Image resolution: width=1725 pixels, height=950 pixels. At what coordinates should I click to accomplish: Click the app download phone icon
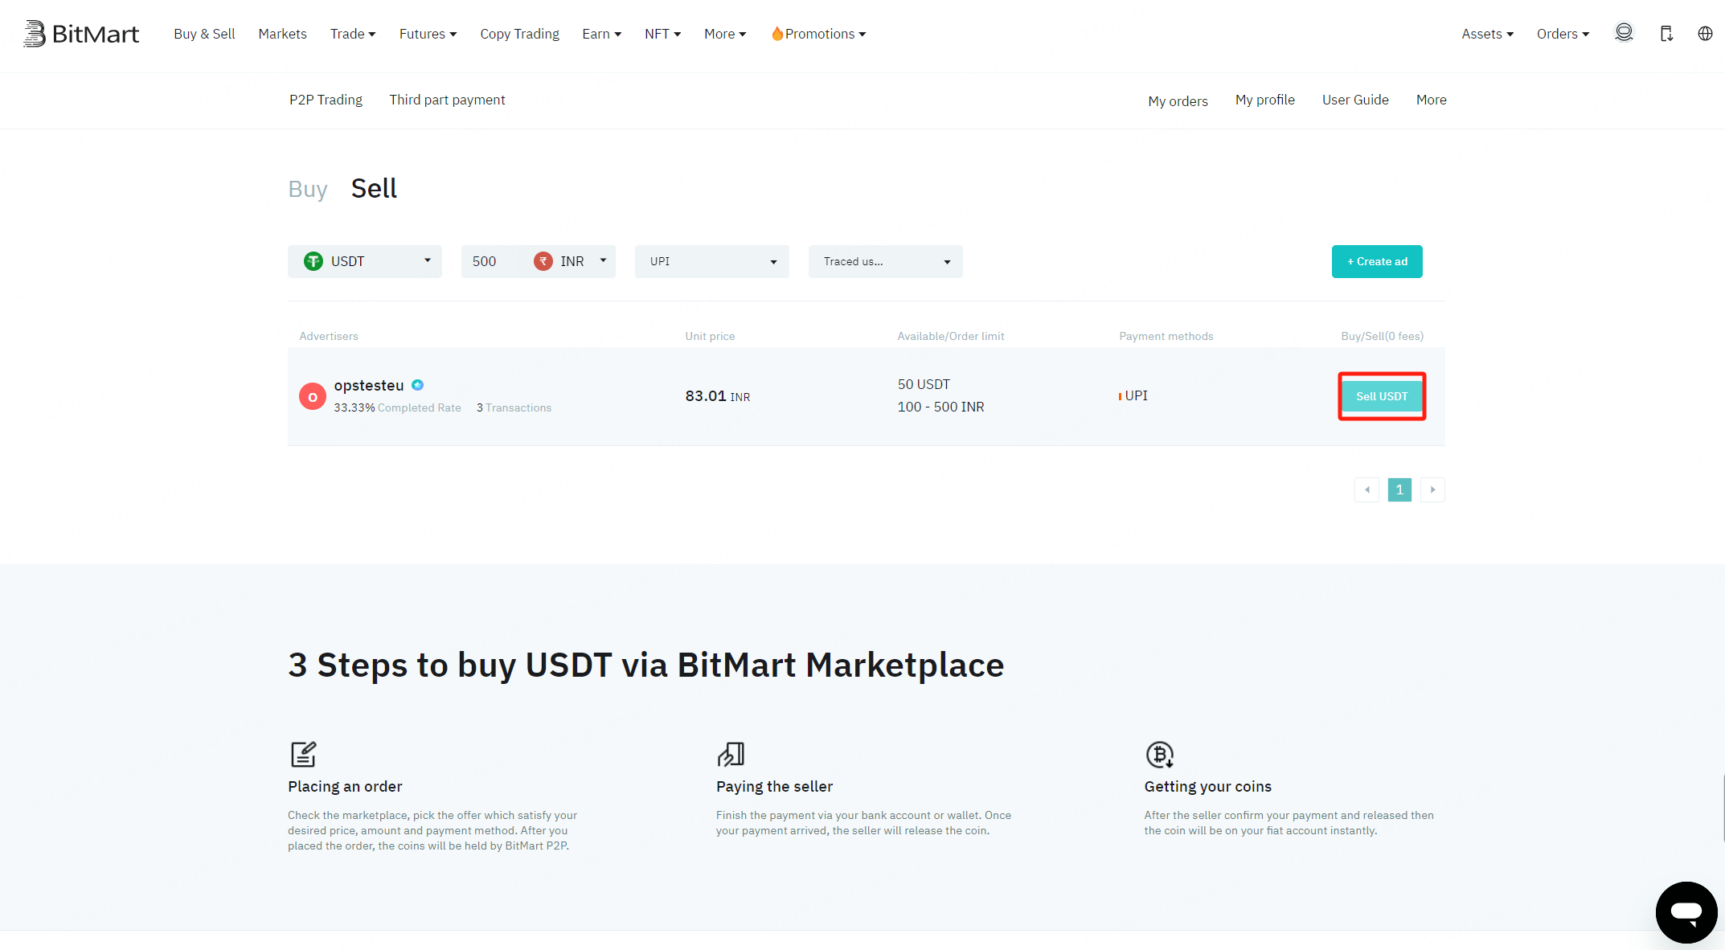tap(1666, 34)
